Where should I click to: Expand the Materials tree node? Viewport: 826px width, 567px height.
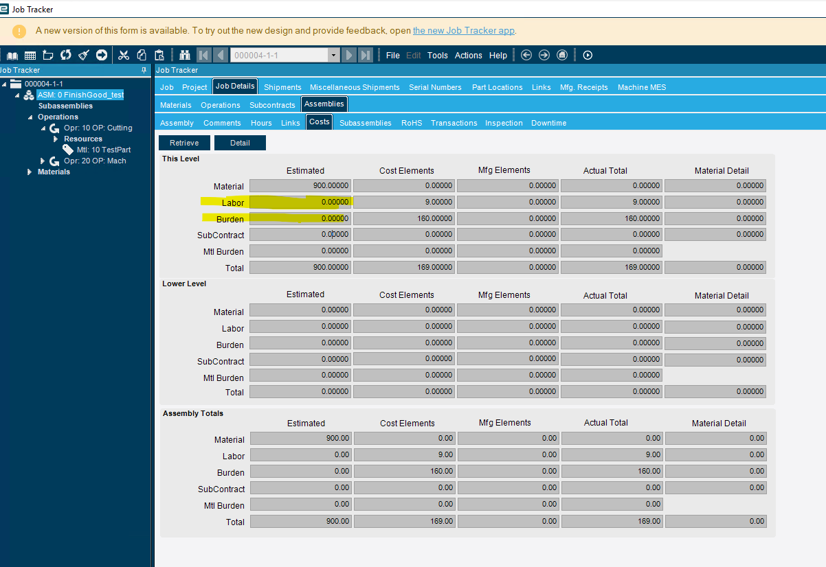pyautogui.click(x=30, y=172)
